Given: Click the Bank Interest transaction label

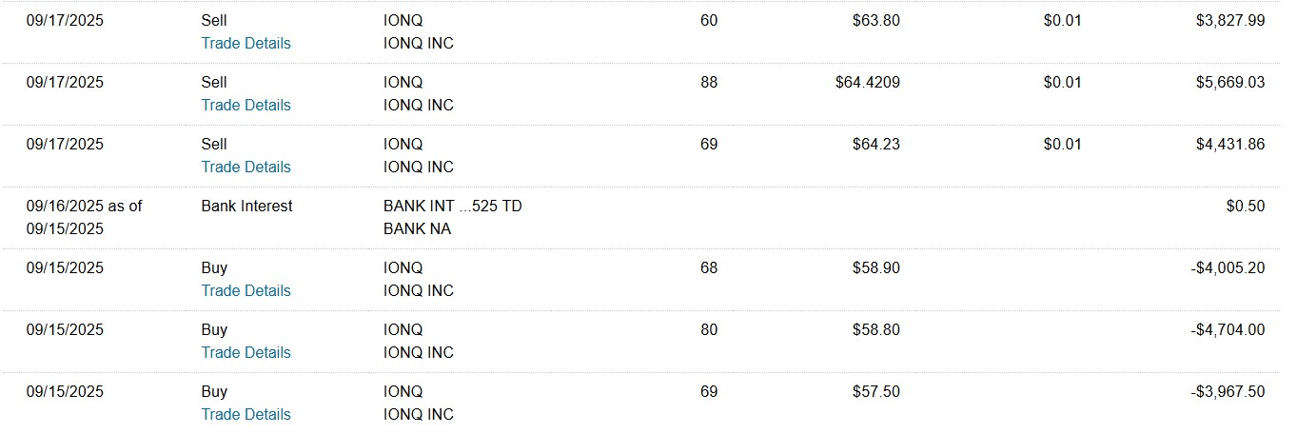Looking at the screenshot, I should (x=246, y=206).
